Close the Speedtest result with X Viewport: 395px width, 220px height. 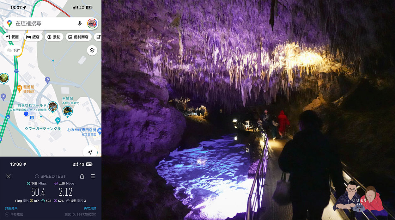(9, 176)
